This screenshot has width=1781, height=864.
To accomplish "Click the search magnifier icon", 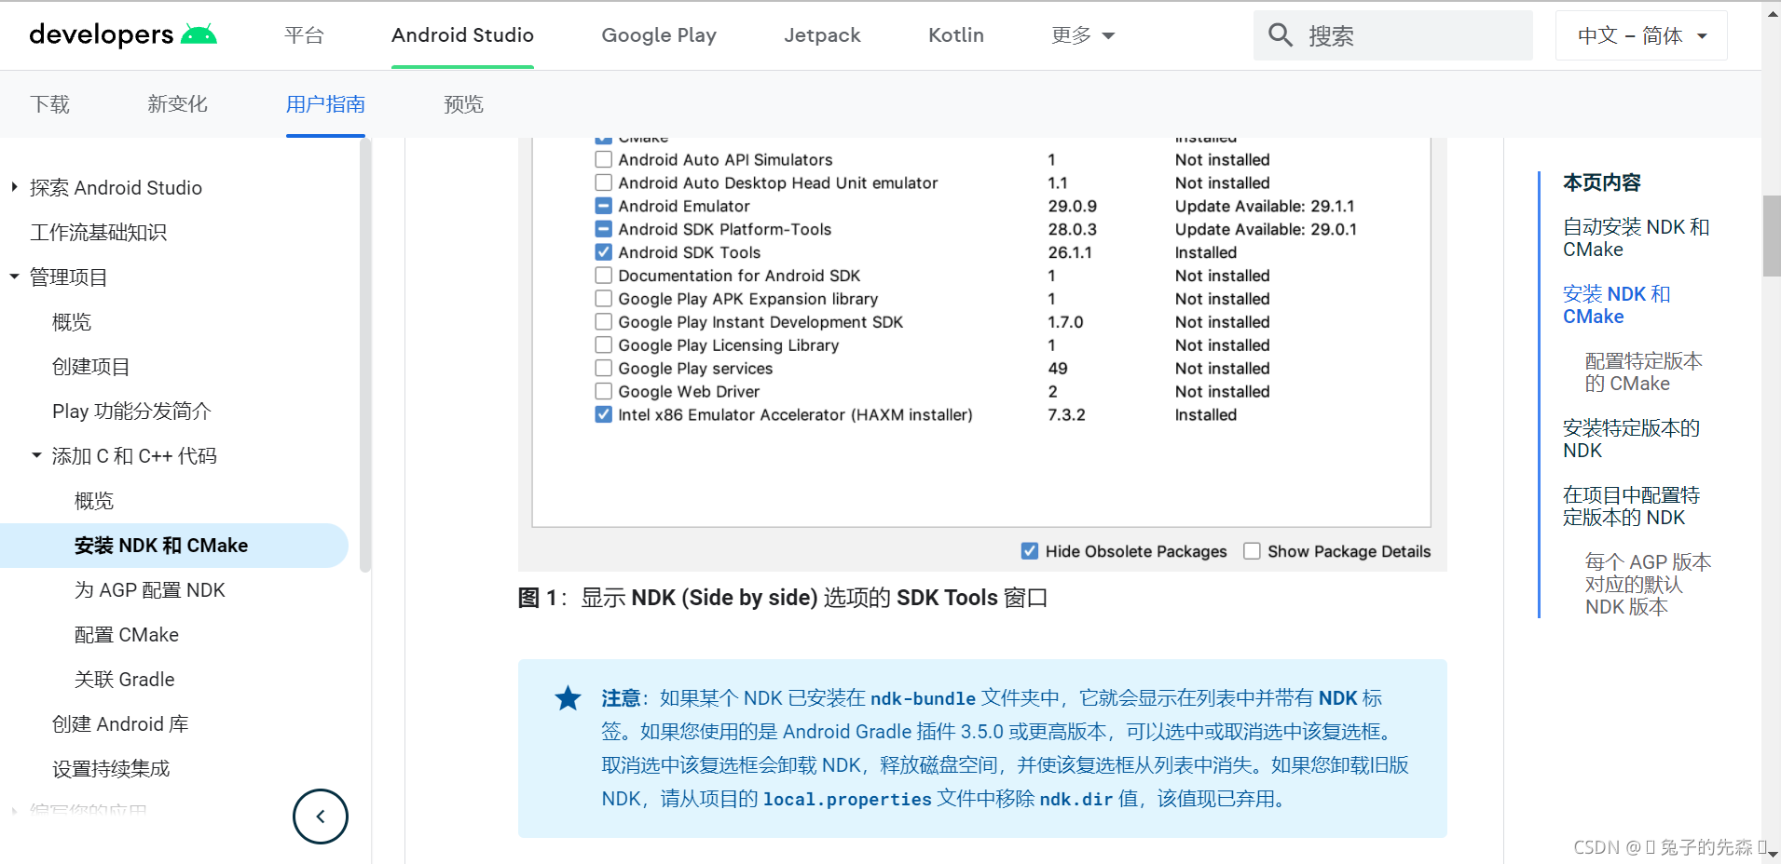I will point(1281,35).
